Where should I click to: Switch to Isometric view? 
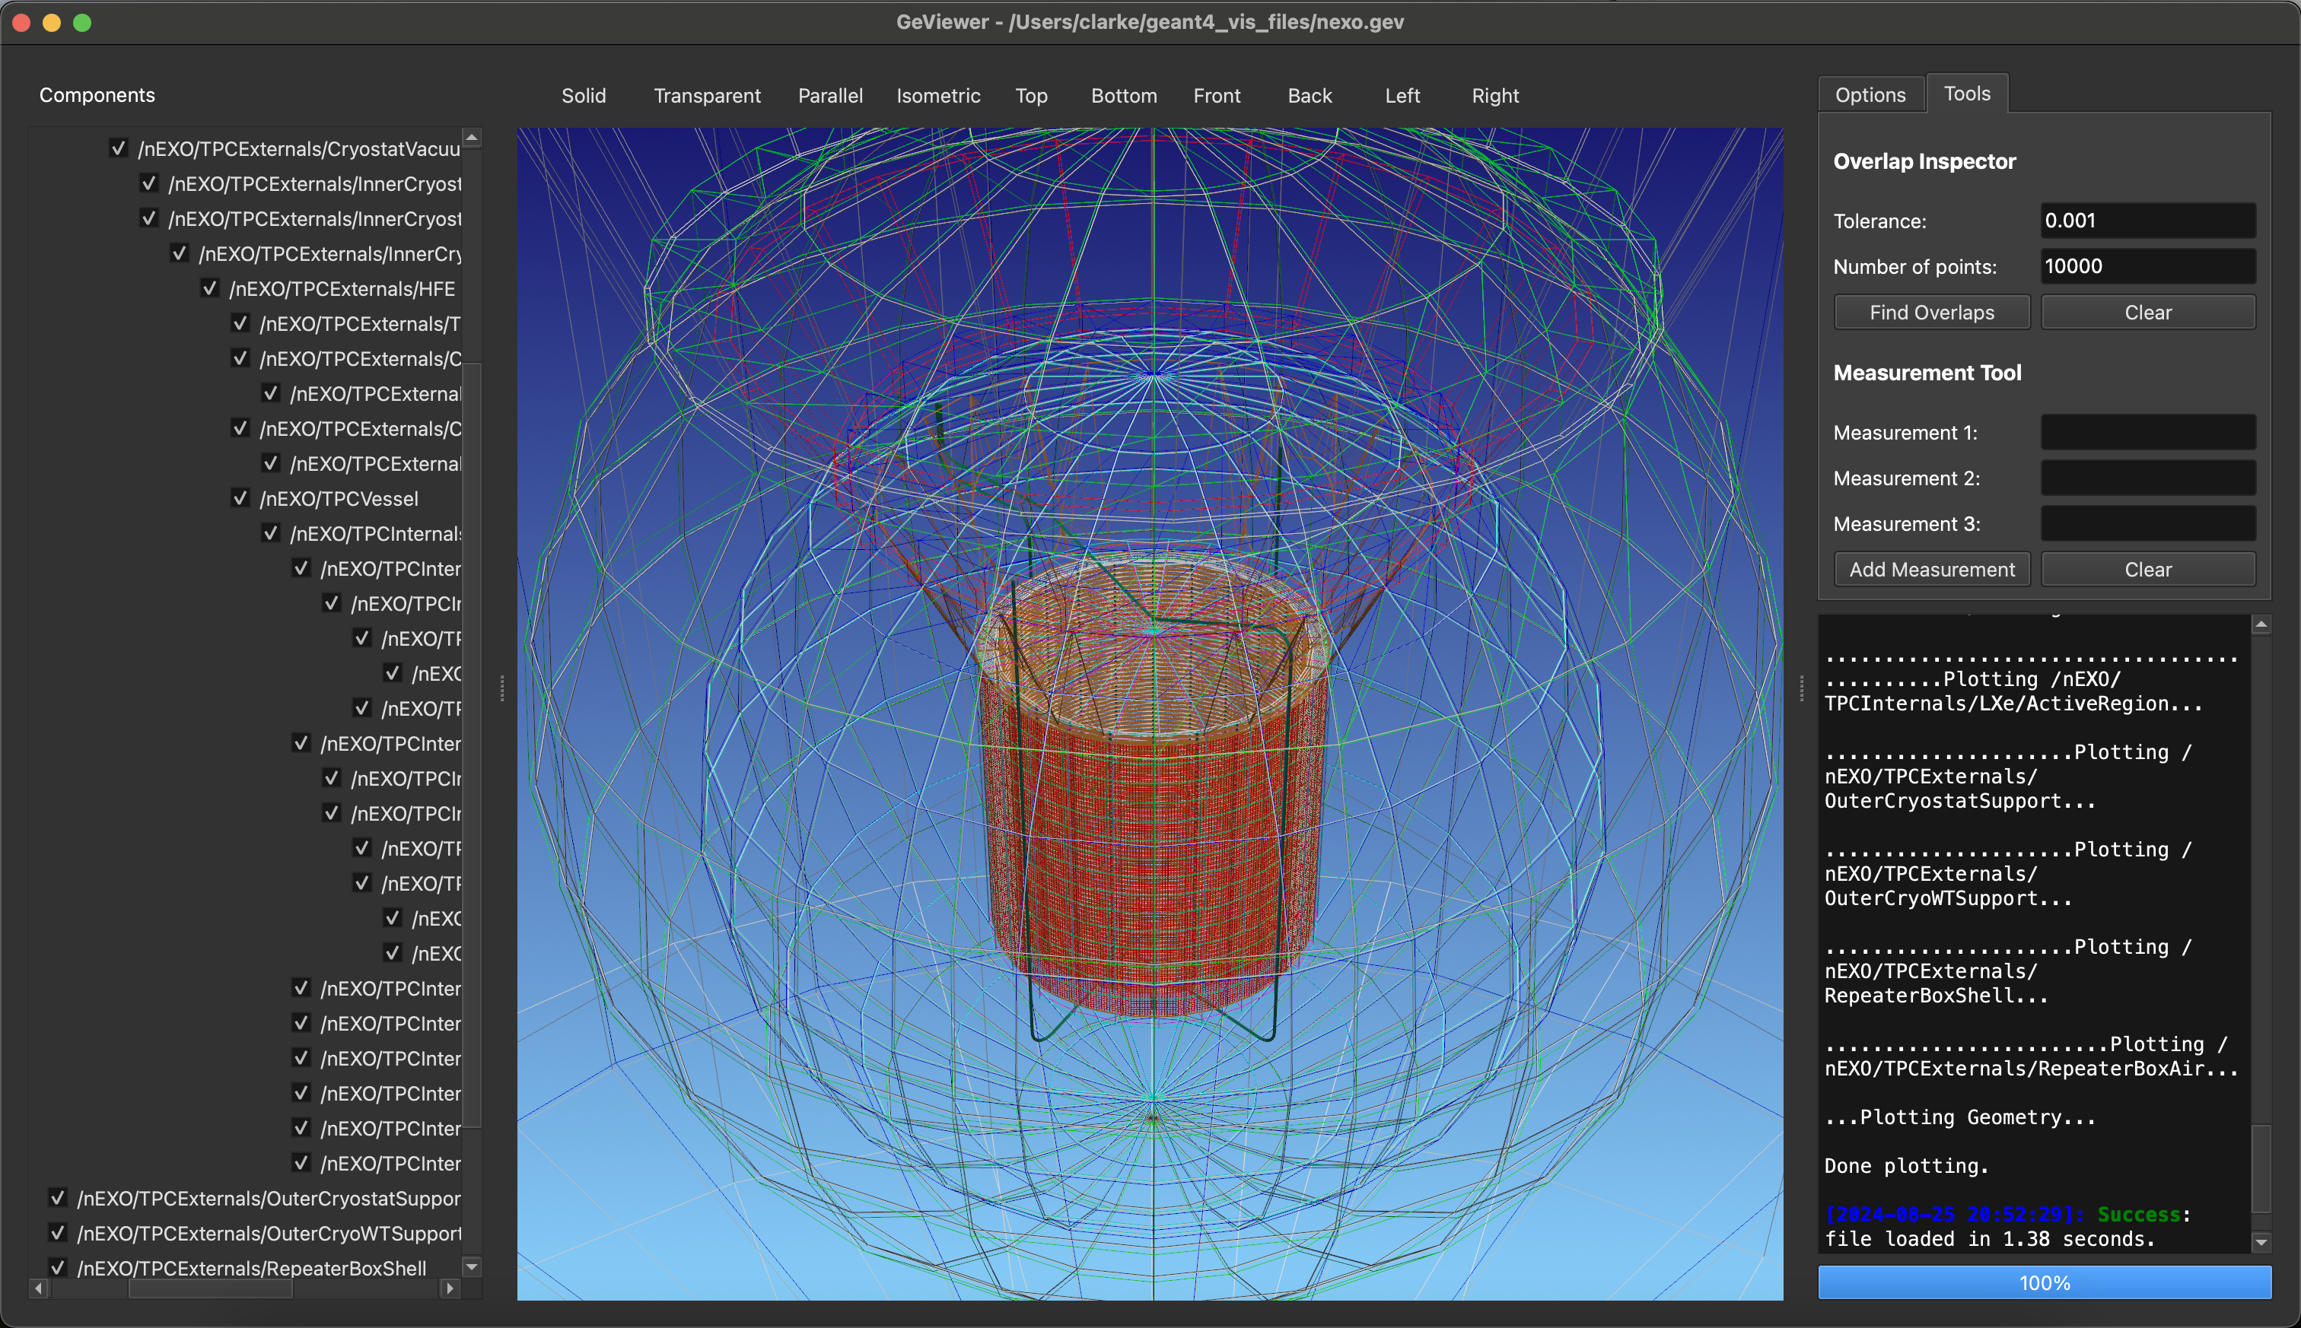[x=937, y=95]
